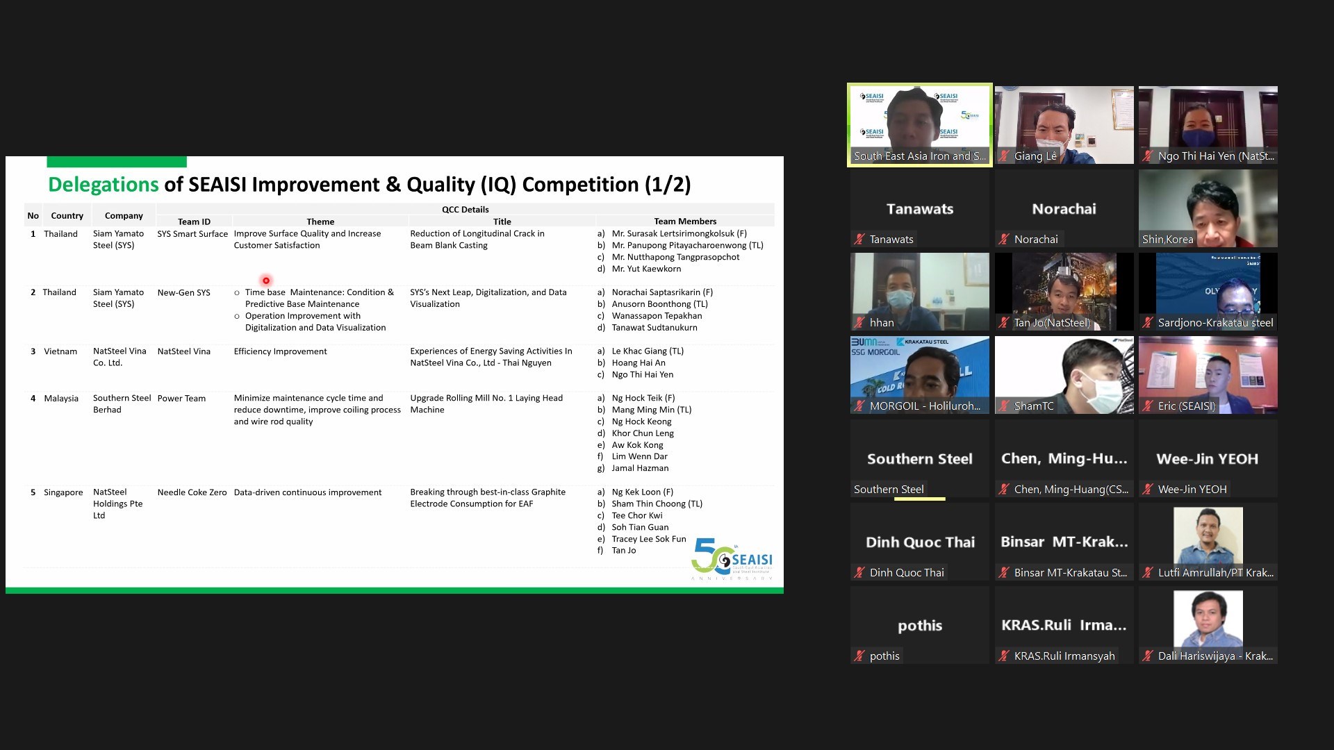Select the Southern Steel participant tile

919,458
